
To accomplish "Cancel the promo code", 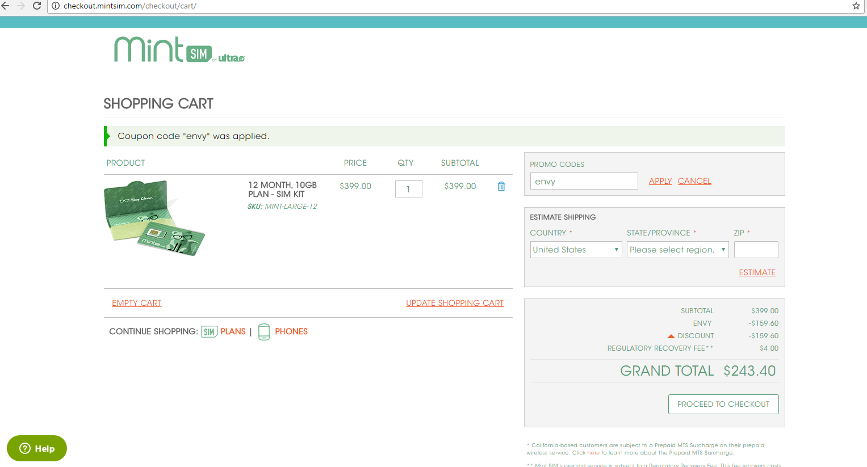I will tap(694, 181).
